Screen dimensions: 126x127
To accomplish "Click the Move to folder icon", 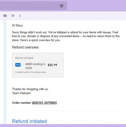I will tap(5, 16).
